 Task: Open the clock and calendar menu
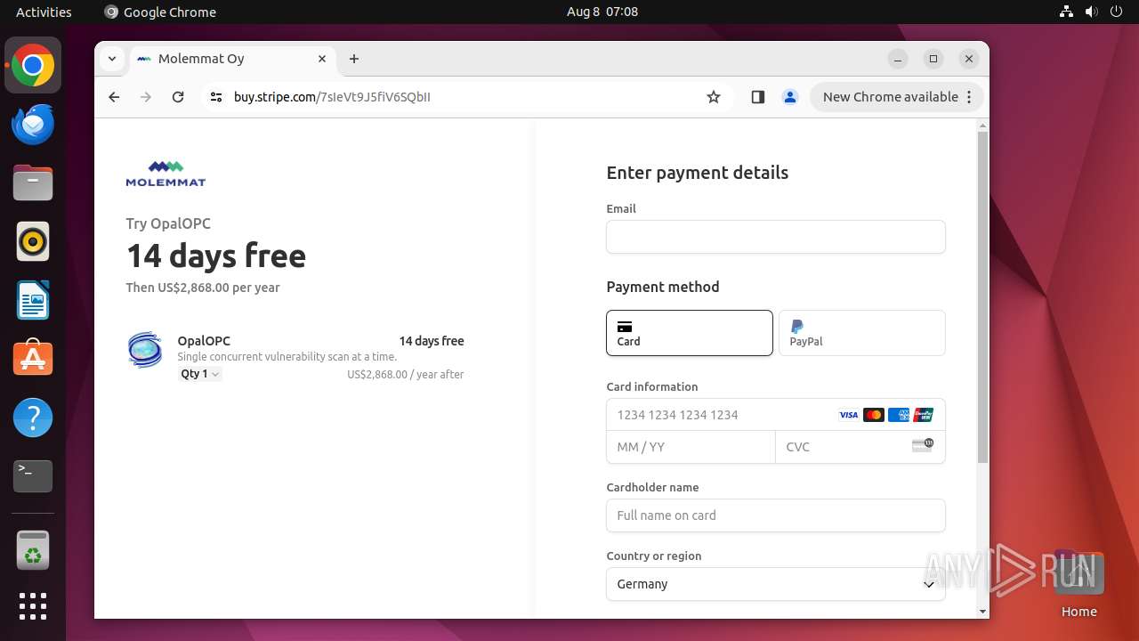602,12
